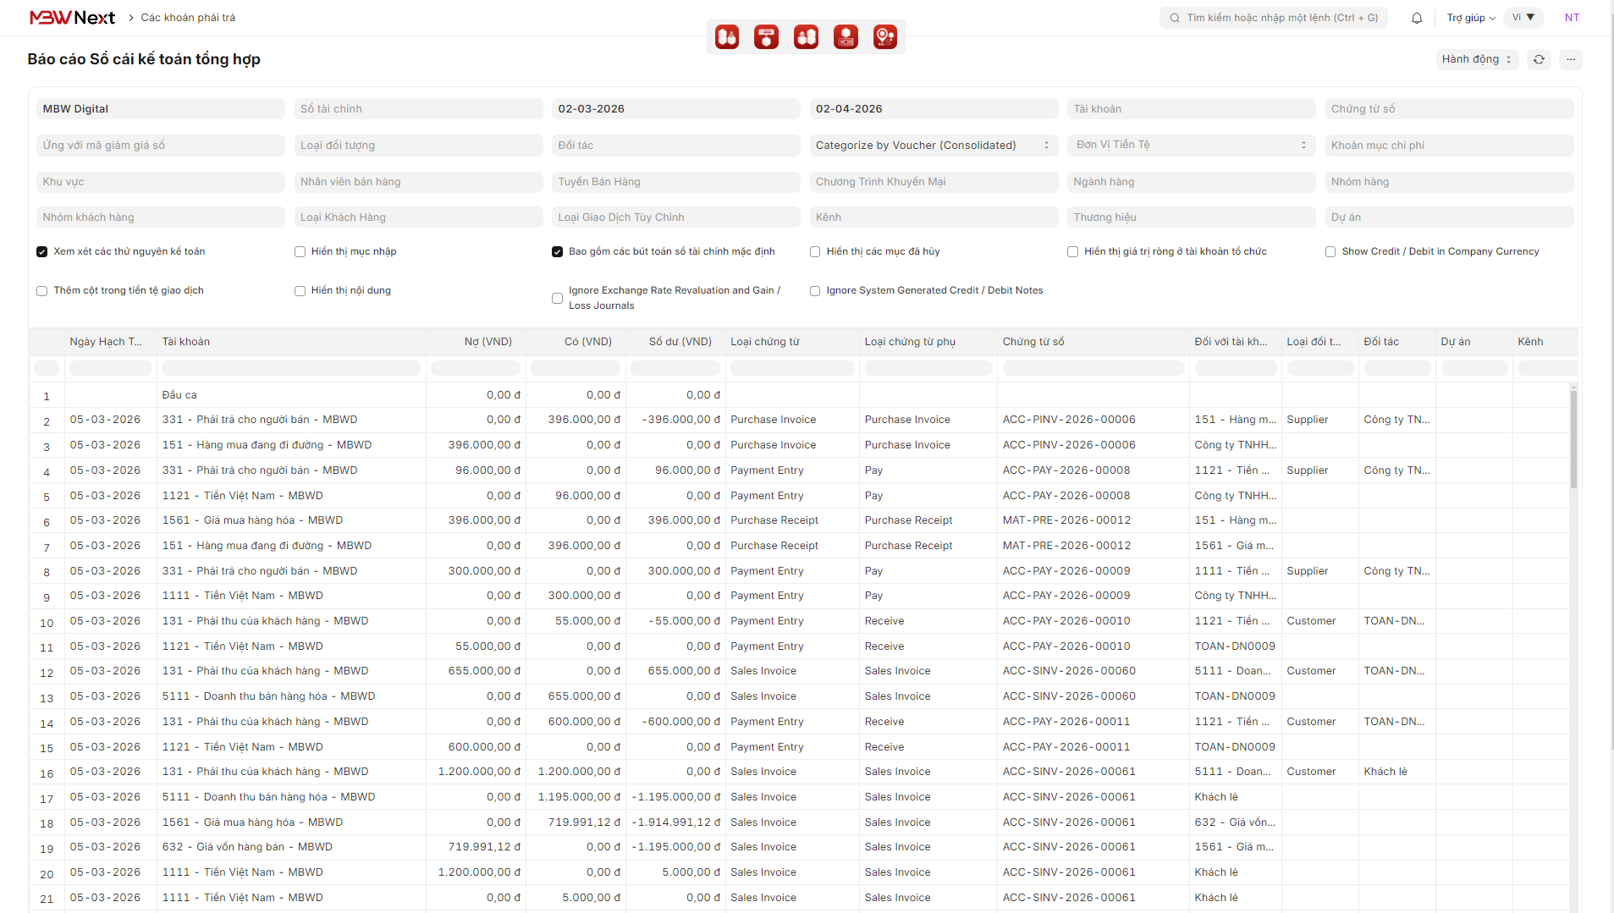
Task: Check 'Ignore Exchange Rate Revaluation and Gain / Loss Journals'
Action: coord(557,299)
